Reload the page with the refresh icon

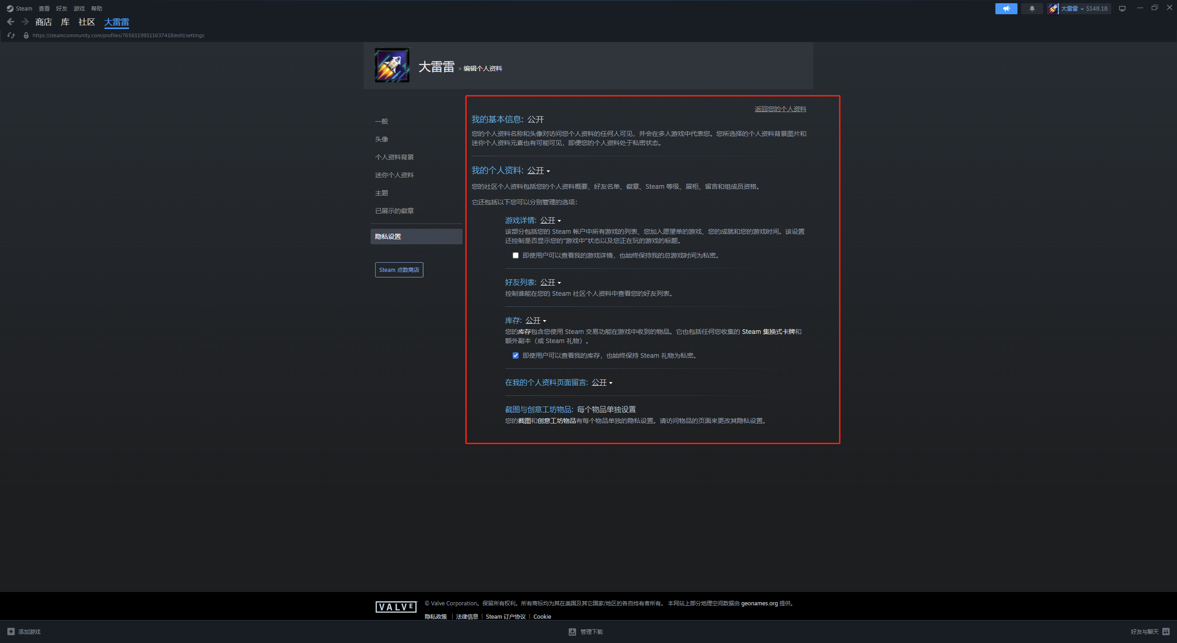pos(11,35)
